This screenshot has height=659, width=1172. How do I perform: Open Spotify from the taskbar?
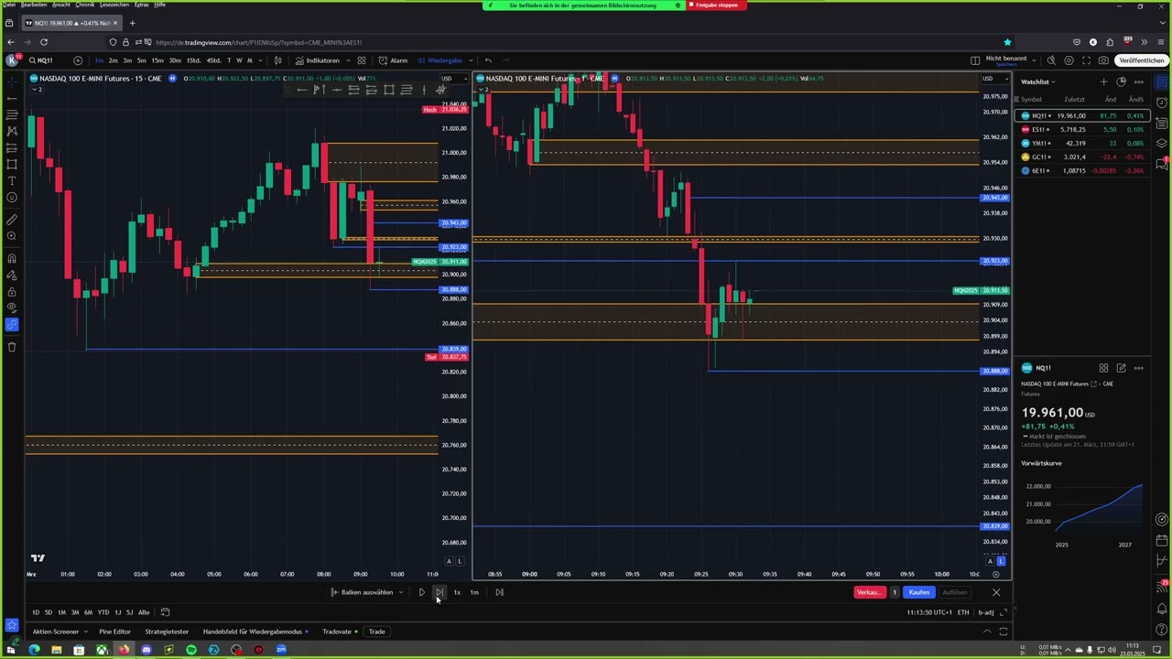click(191, 650)
